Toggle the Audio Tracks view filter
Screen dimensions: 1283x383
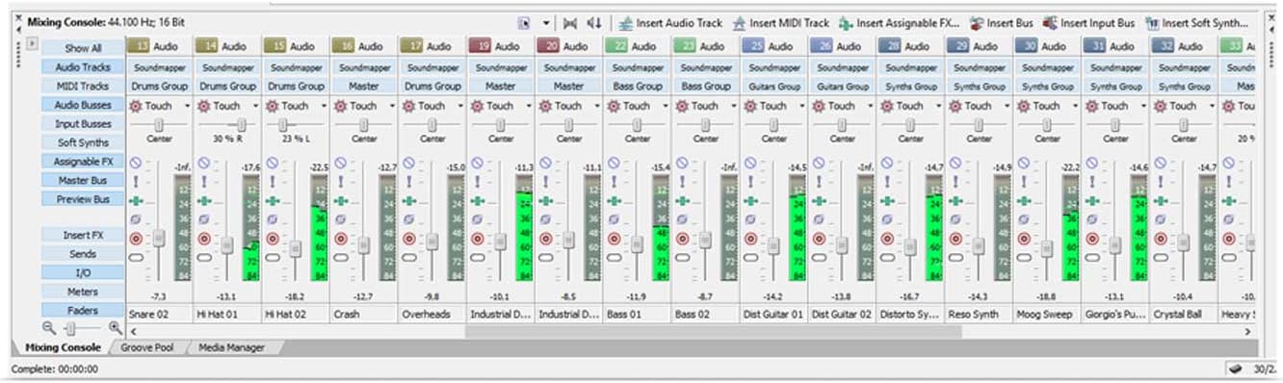pyautogui.click(x=83, y=67)
